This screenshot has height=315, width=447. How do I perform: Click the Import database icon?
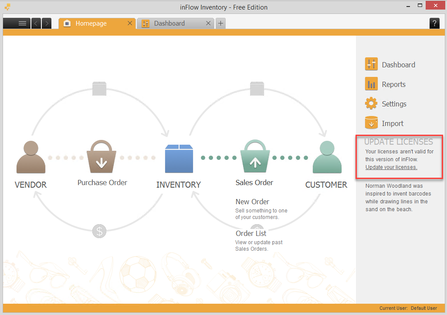pos(371,123)
